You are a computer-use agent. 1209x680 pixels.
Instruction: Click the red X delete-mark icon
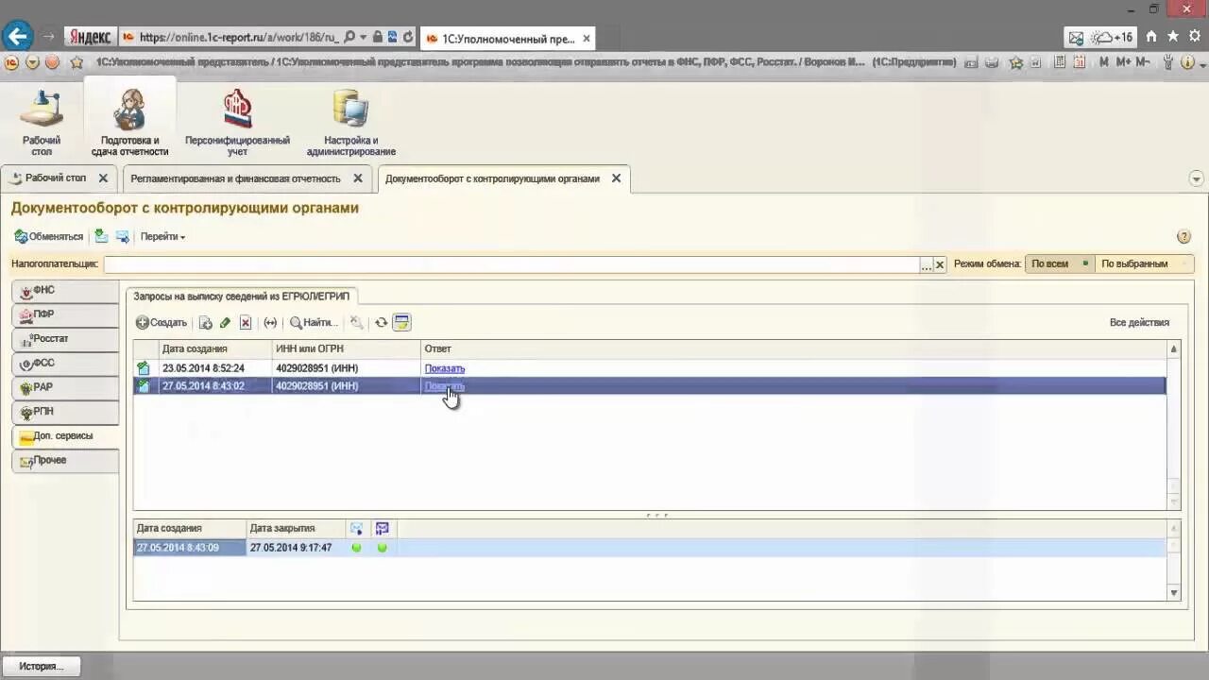pyautogui.click(x=246, y=323)
